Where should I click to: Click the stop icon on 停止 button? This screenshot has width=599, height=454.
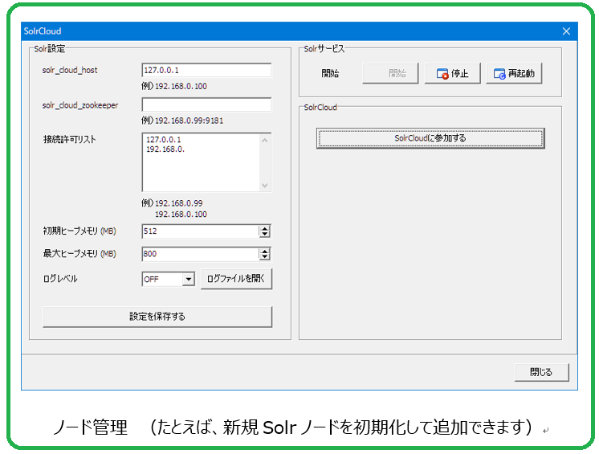click(x=442, y=74)
